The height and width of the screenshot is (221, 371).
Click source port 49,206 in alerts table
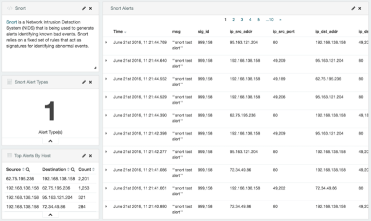(279, 97)
